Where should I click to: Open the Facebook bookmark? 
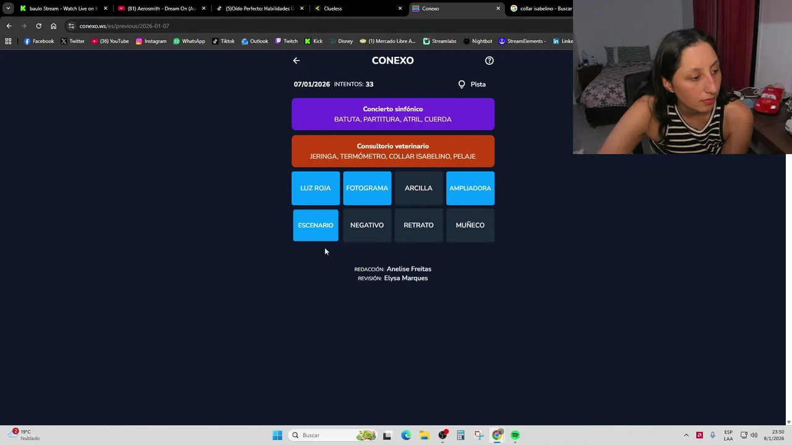(x=38, y=41)
